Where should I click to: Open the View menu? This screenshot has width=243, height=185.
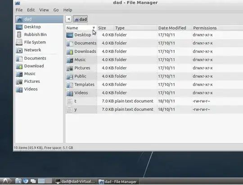44,10
